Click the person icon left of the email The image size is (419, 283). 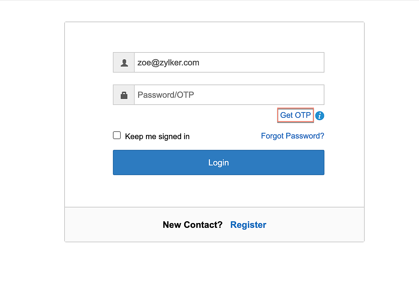(124, 63)
